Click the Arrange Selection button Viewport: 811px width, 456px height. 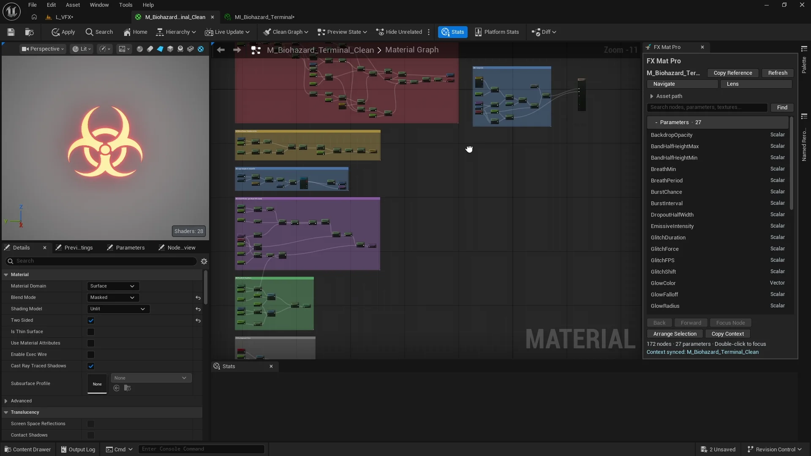point(675,334)
